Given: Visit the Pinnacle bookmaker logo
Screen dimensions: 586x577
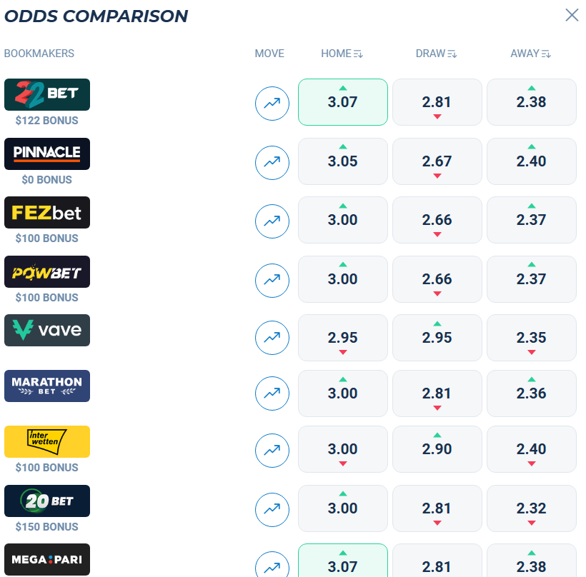Looking at the screenshot, I should [47, 154].
